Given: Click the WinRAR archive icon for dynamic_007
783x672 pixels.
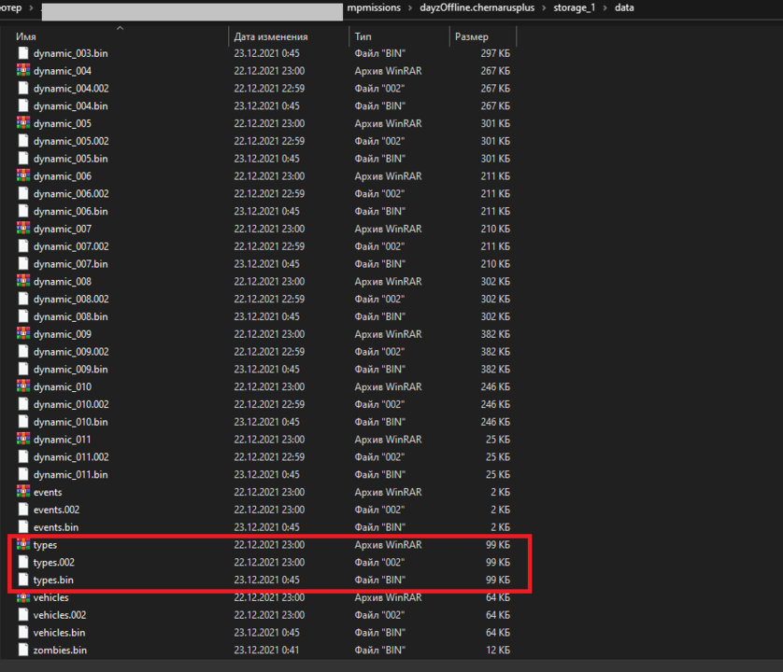Looking at the screenshot, I should (x=23, y=228).
